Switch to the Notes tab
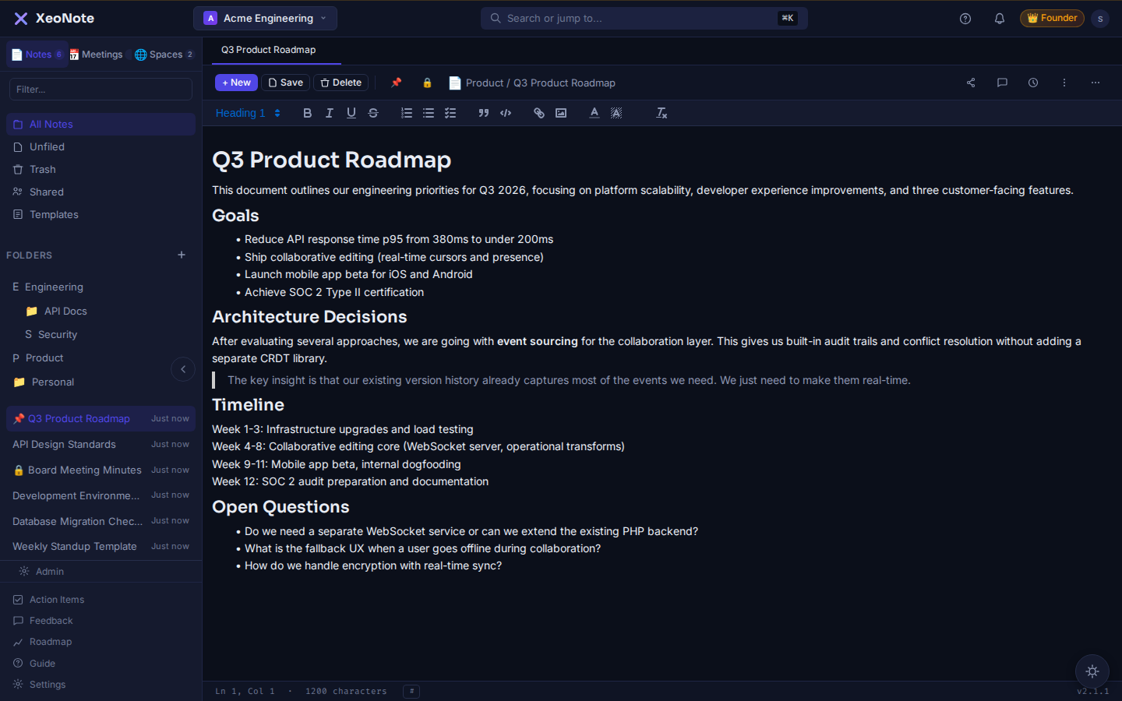The height and width of the screenshot is (701, 1122). (37, 55)
